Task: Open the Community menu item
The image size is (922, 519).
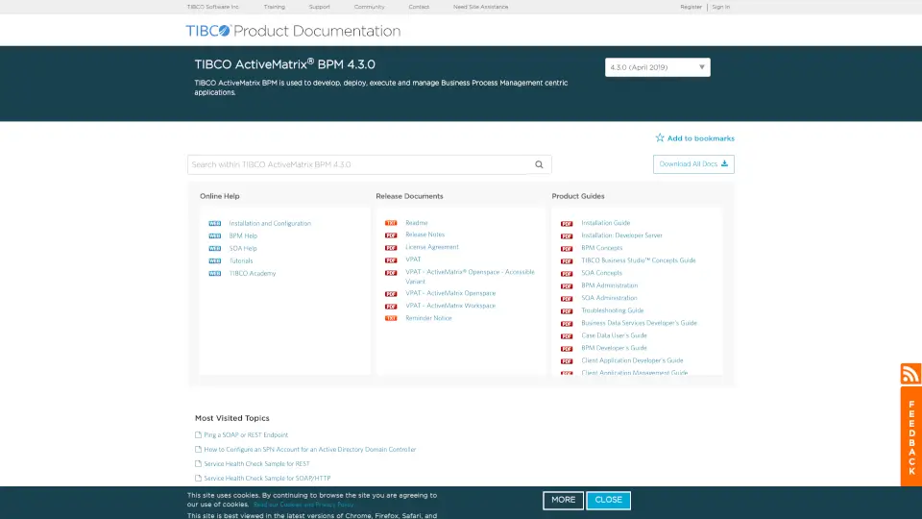Action: coord(369,7)
